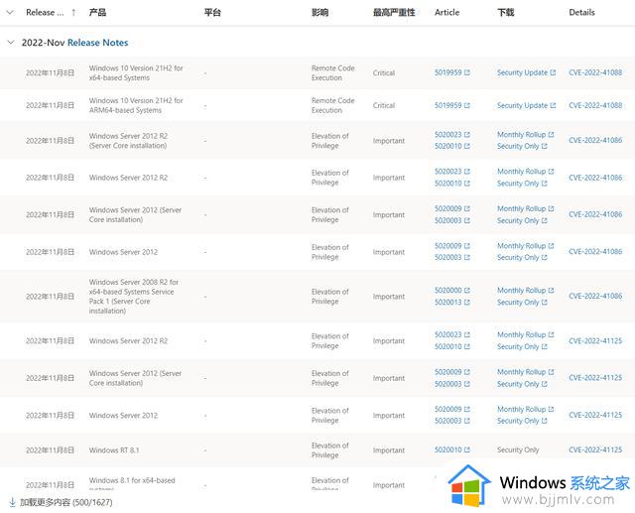
Task: Open the 2022-Nov Release Notes link
Action: 97,43
